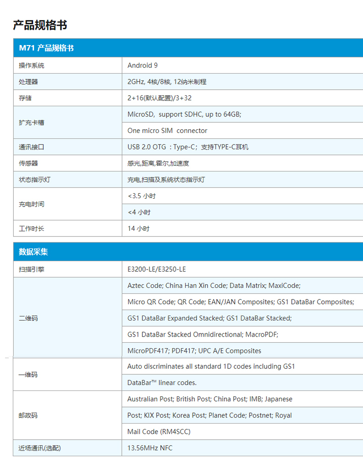Select the Android 9 value cell
Viewport: 363px width, 459px height.
coord(142,65)
